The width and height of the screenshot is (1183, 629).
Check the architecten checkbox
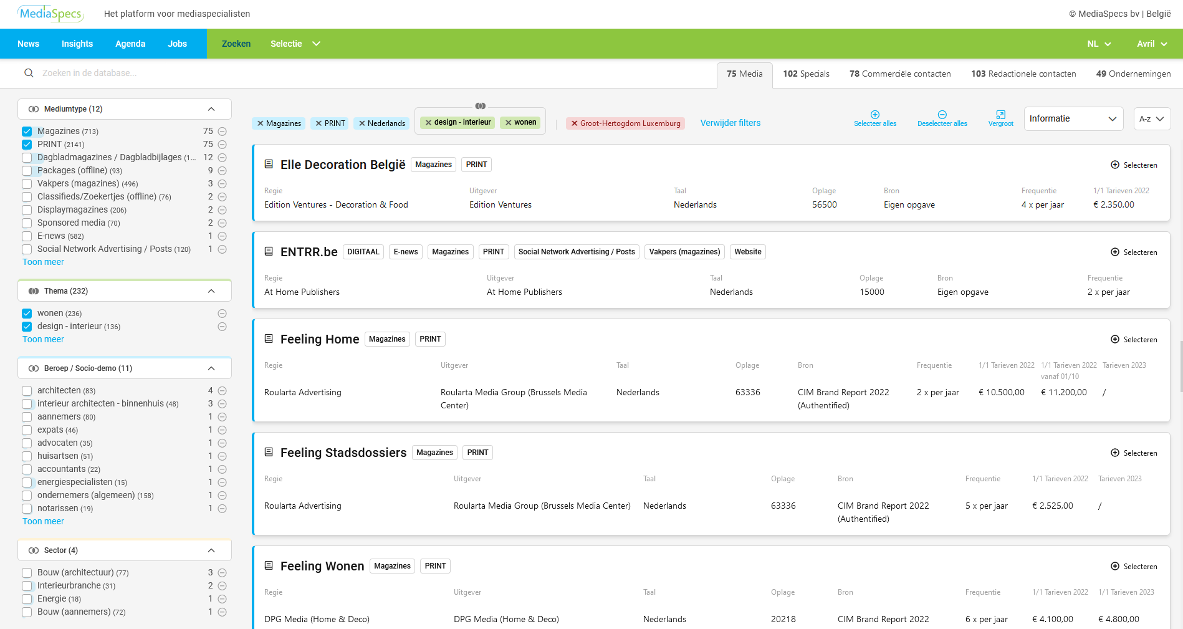point(27,391)
